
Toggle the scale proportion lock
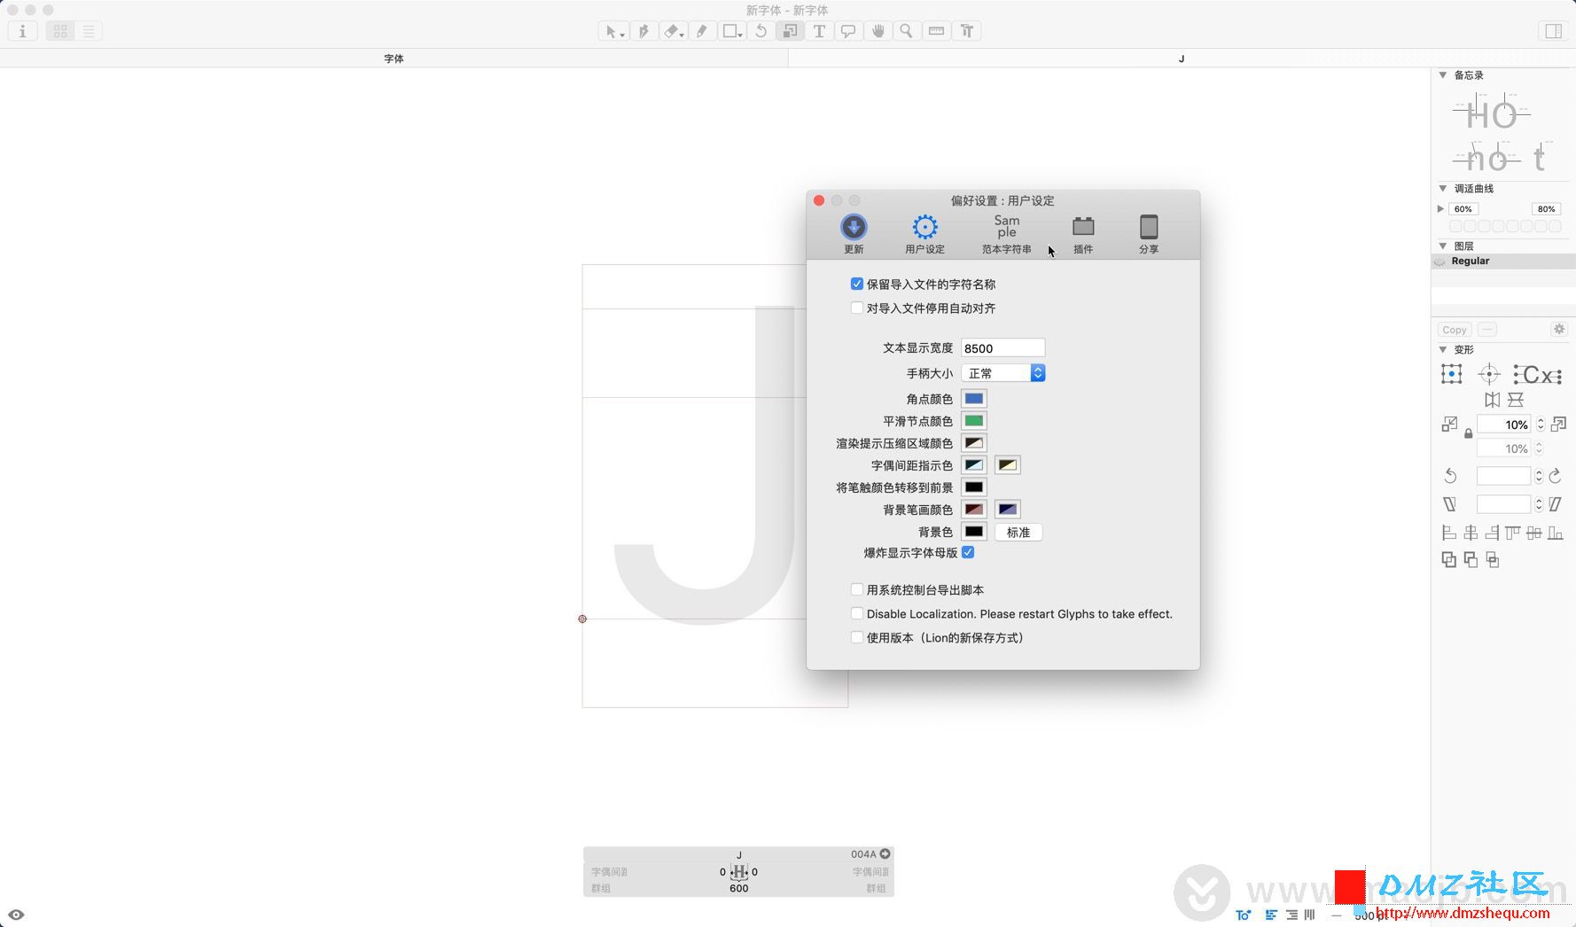click(x=1468, y=434)
